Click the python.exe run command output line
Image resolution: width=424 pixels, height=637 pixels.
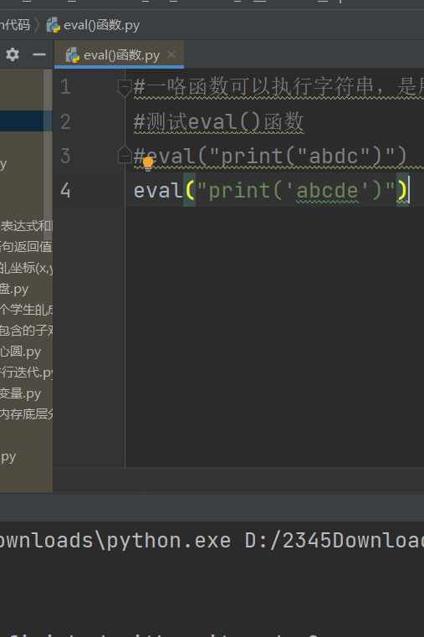[212, 541]
